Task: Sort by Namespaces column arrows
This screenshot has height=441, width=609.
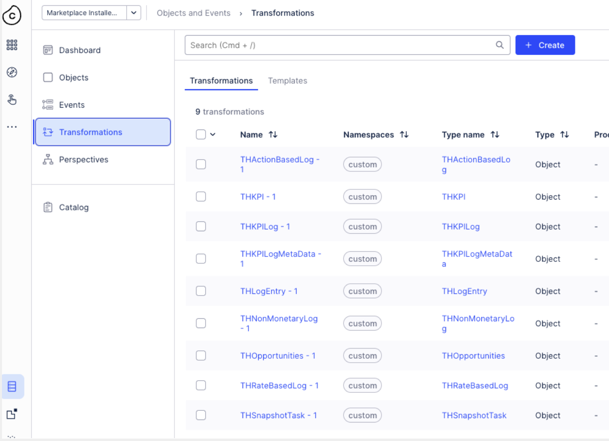Action: click(x=404, y=135)
